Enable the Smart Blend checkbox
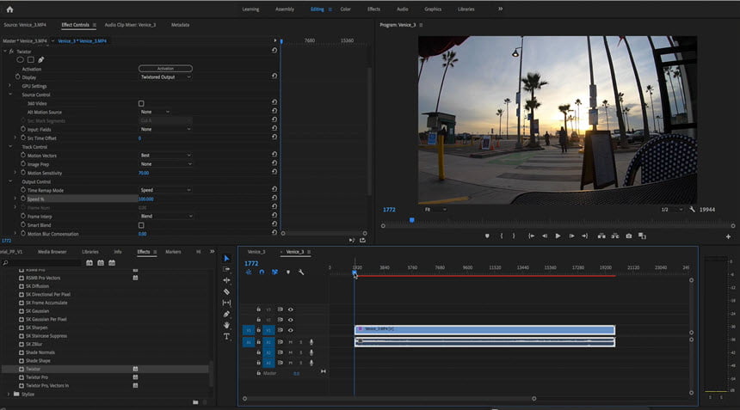The image size is (740, 410). pos(141,225)
